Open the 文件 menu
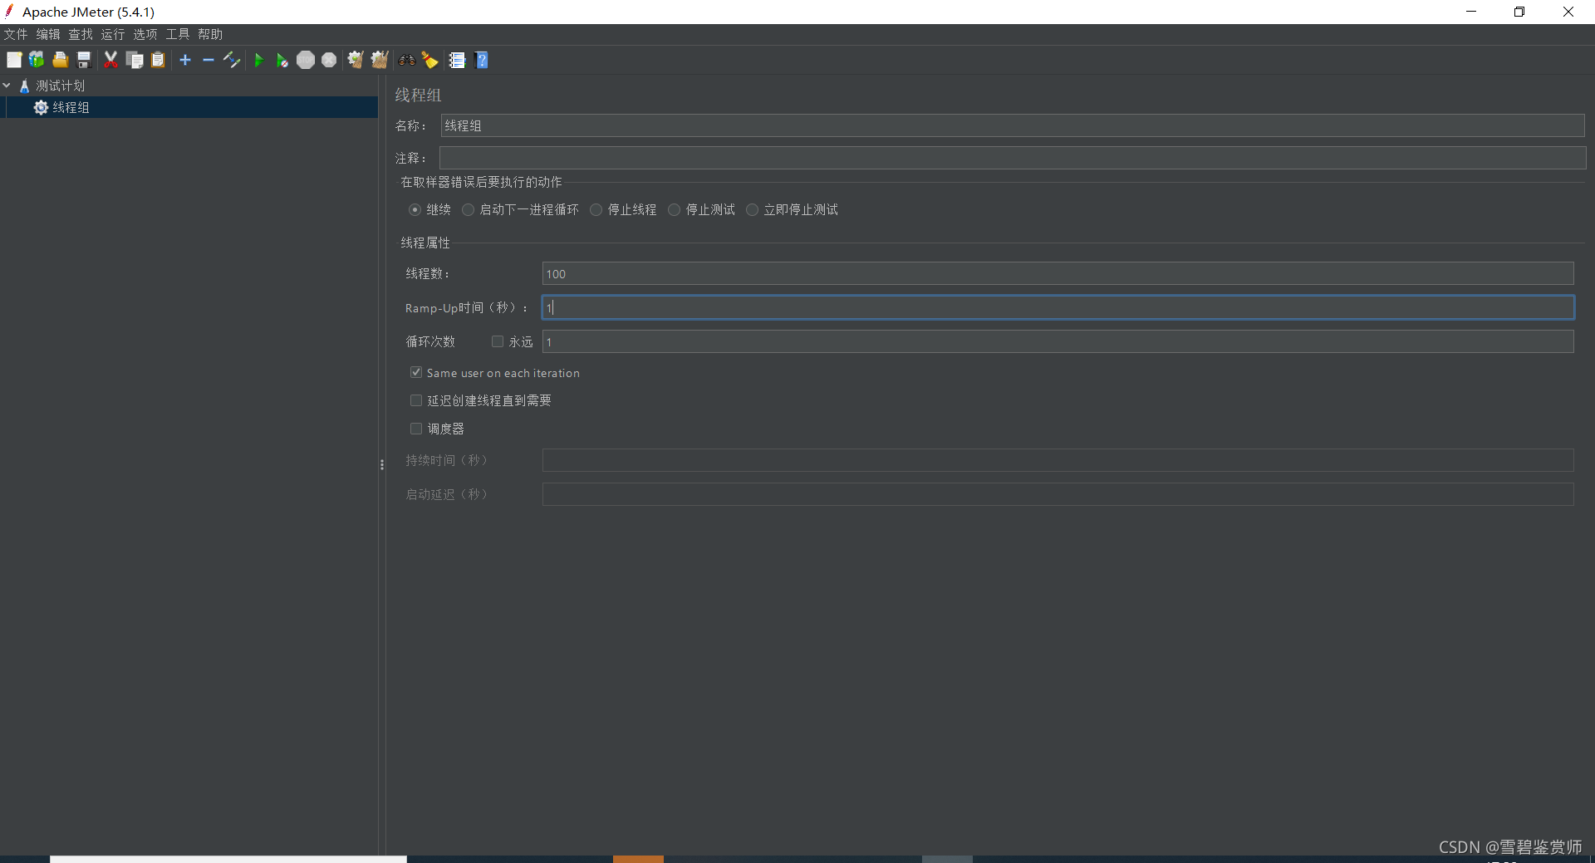The width and height of the screenshot is (1595, 863). [16, 34]
